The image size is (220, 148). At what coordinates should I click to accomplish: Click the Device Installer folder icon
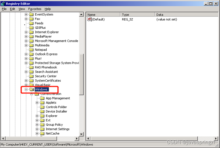[x=42, y=111]
